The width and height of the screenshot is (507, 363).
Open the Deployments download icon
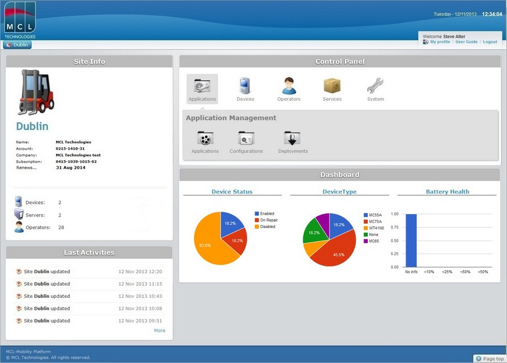[x=293, y=142]
